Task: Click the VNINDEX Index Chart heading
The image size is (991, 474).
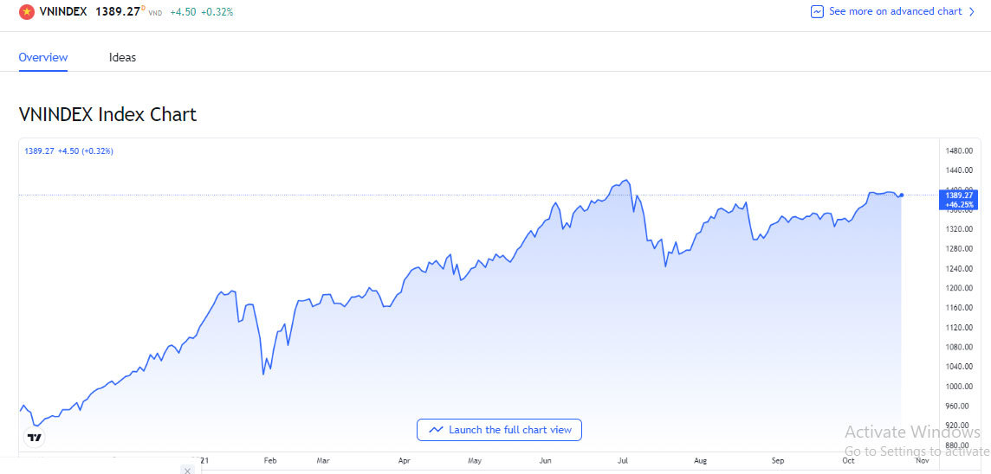Action: click(x=107, y=114)
